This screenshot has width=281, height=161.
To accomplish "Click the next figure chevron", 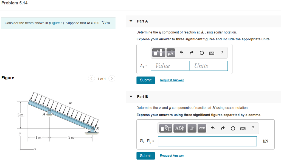I will 112,78.
